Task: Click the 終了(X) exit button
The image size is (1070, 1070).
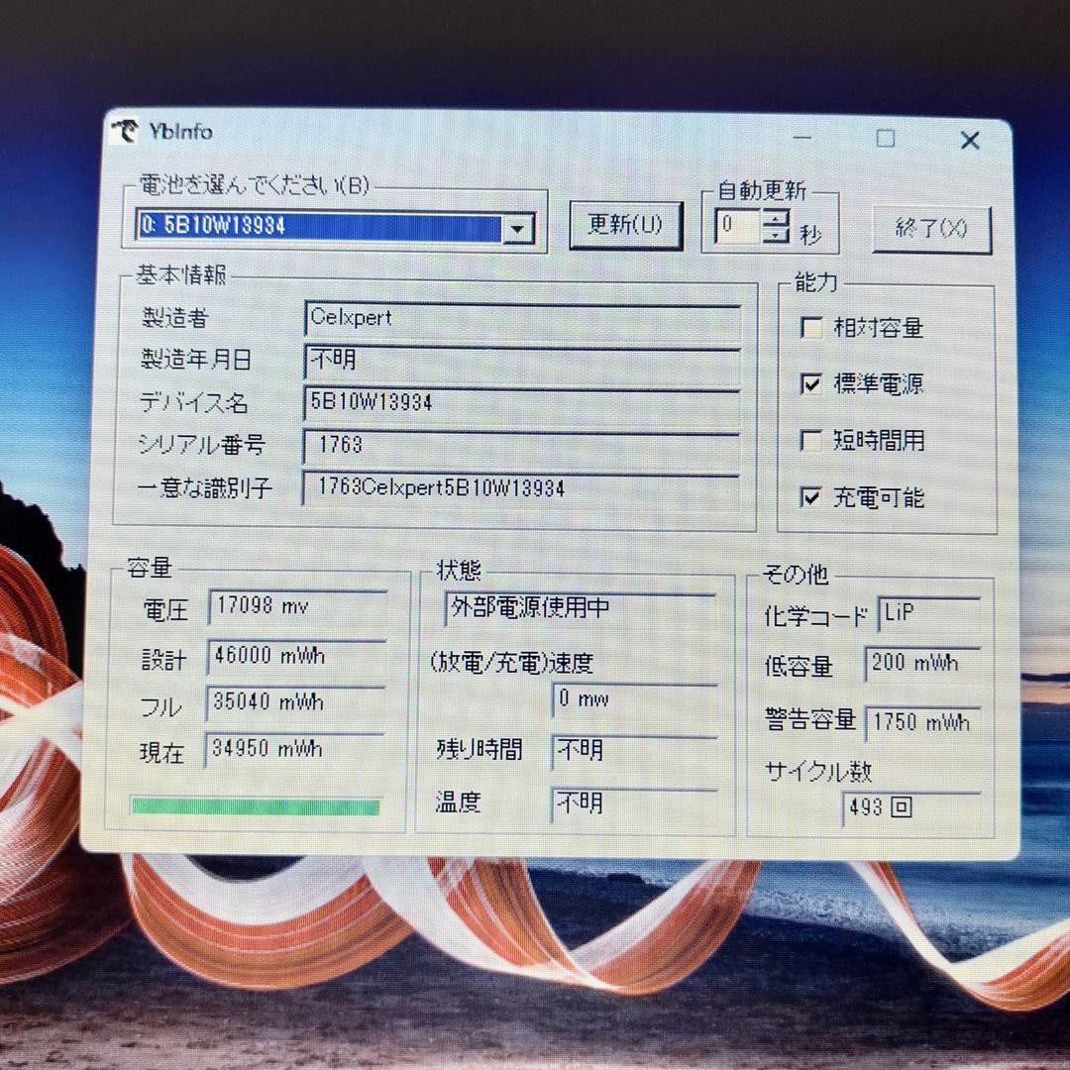Action: pyautogui.click(x=931, y=229)
